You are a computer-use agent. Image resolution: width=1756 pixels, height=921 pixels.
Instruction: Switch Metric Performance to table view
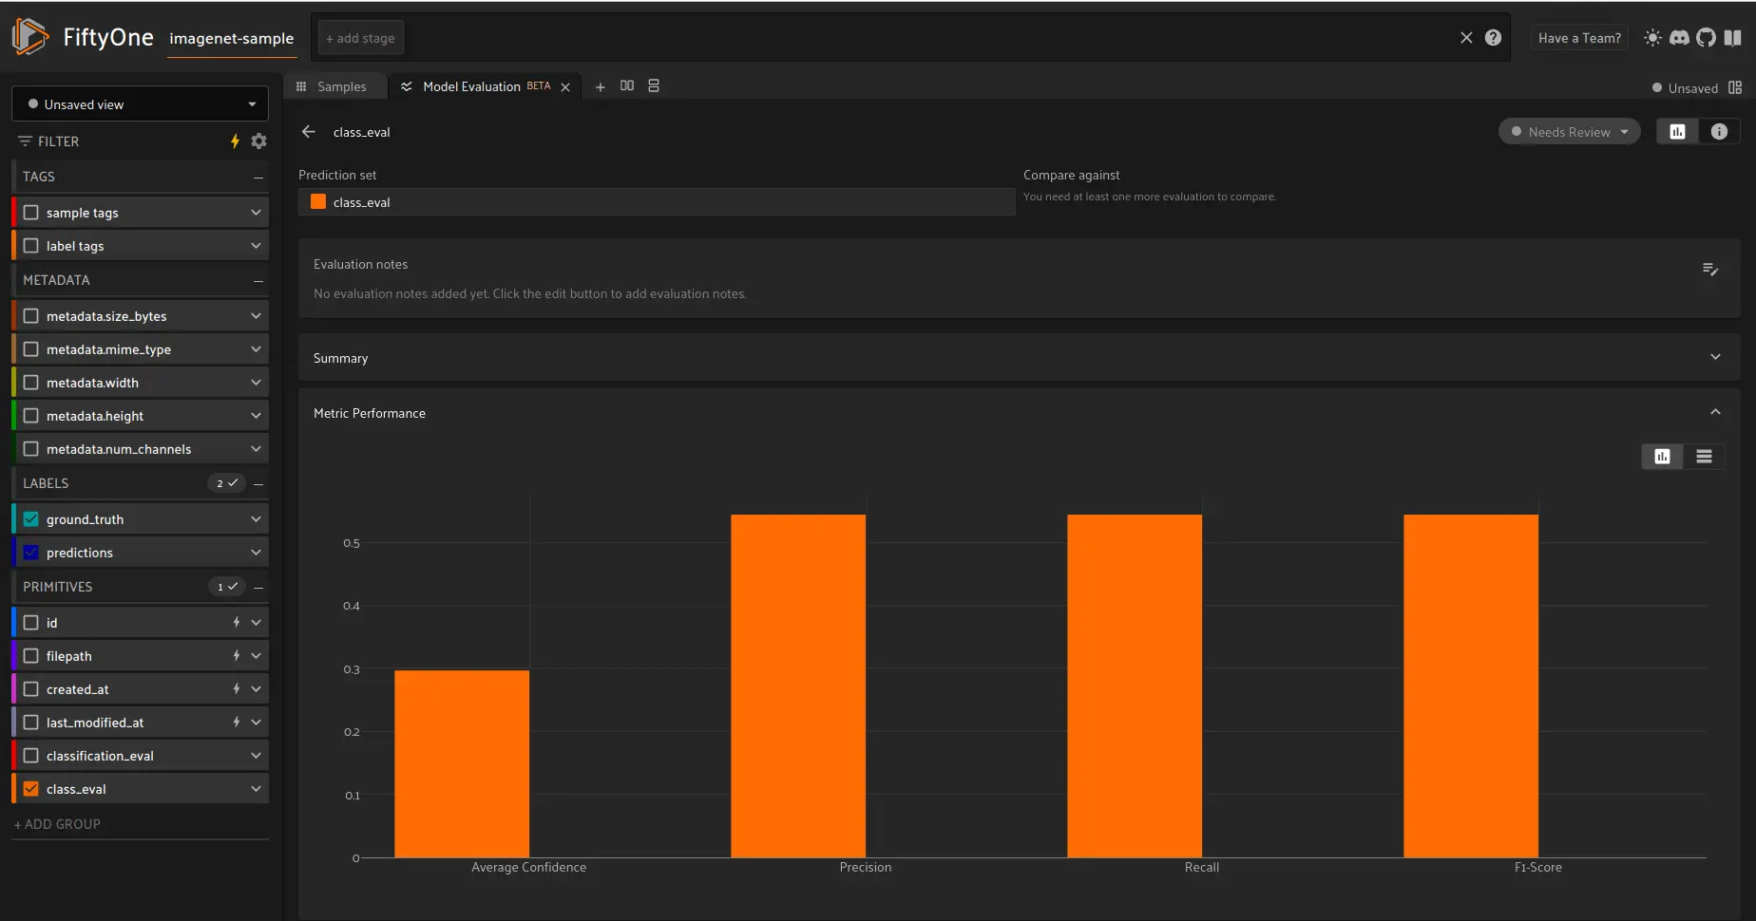1704,457
